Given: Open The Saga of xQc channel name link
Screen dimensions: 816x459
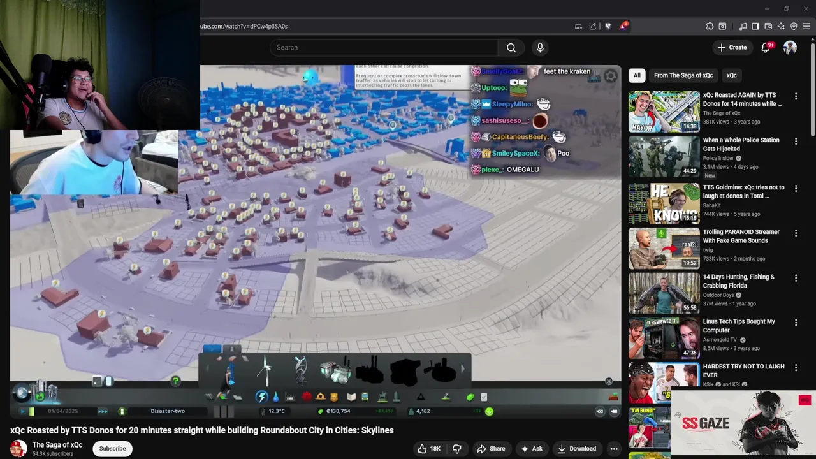Looking at the screenshot, I should tap(57, 444).
